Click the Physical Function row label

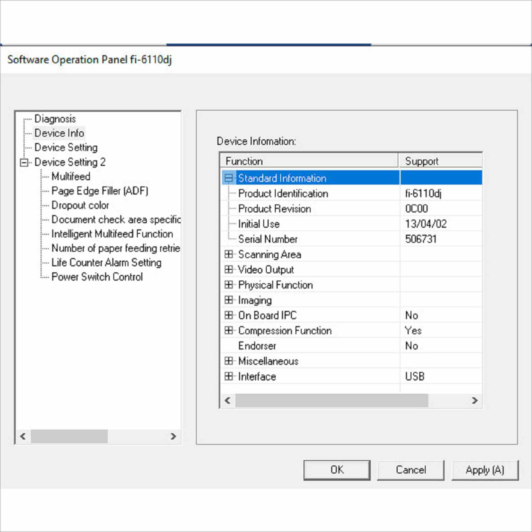tap(275, 285)
